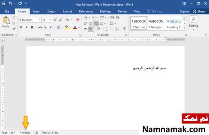
Task: Switch to the Design tab
Action: pos(52,11)
